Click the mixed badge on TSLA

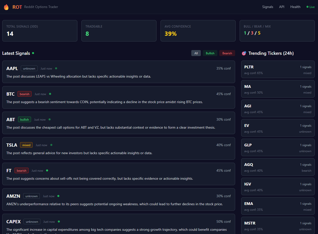(26, 145)
